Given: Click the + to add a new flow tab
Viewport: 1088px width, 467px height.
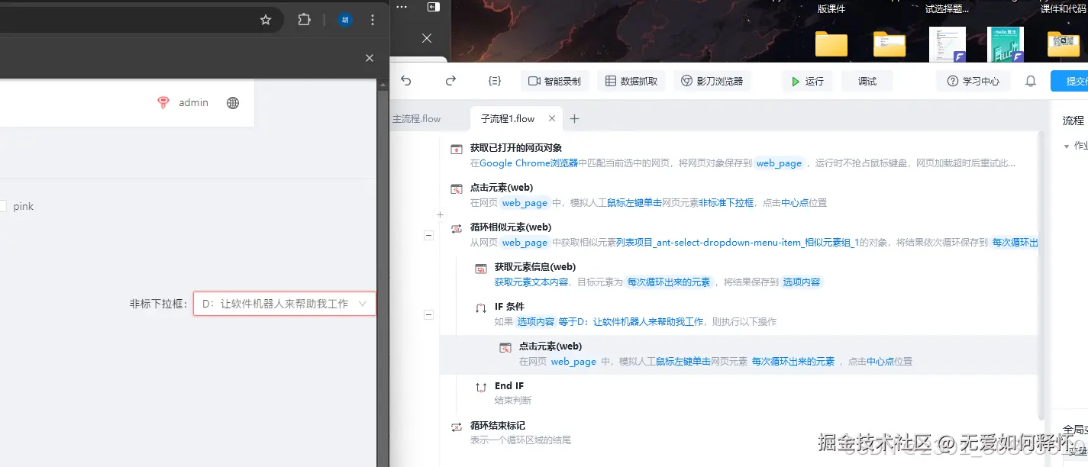Looking at the screenshot, I should 574,118.
